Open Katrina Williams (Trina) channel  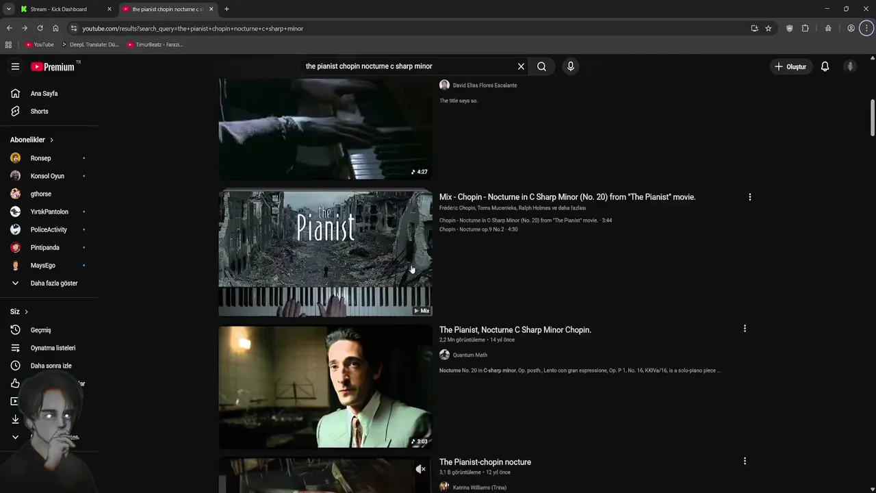click(x=479, y=488)
